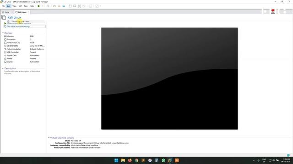Image resolution: width=293 pixels, height=164 pixels.
Task: Click the Revert to Snapshot toolbar icon
Action: point(59,6)
